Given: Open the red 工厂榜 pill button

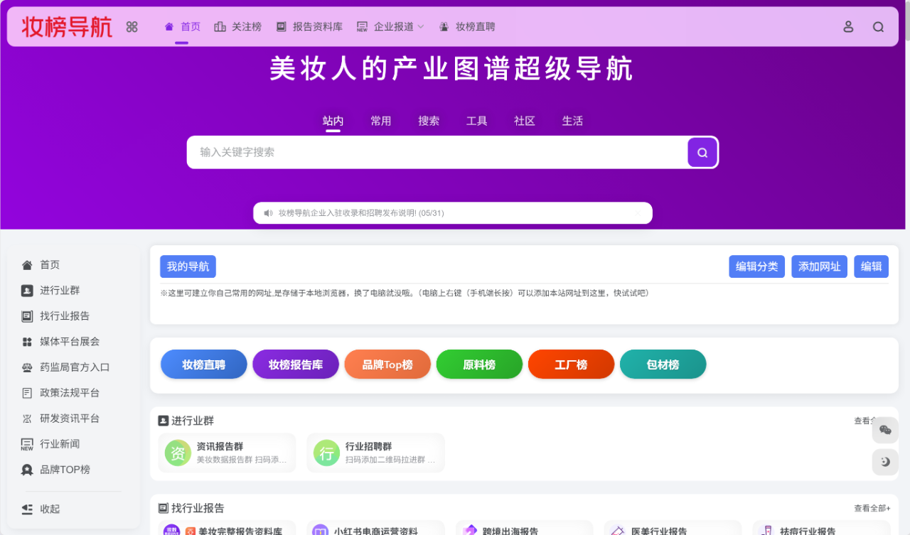Looking at the screenshot, I should [x=571, y=364].
